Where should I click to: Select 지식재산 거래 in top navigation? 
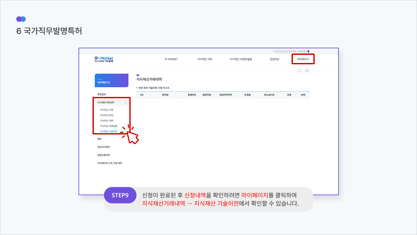coord(205,59)
